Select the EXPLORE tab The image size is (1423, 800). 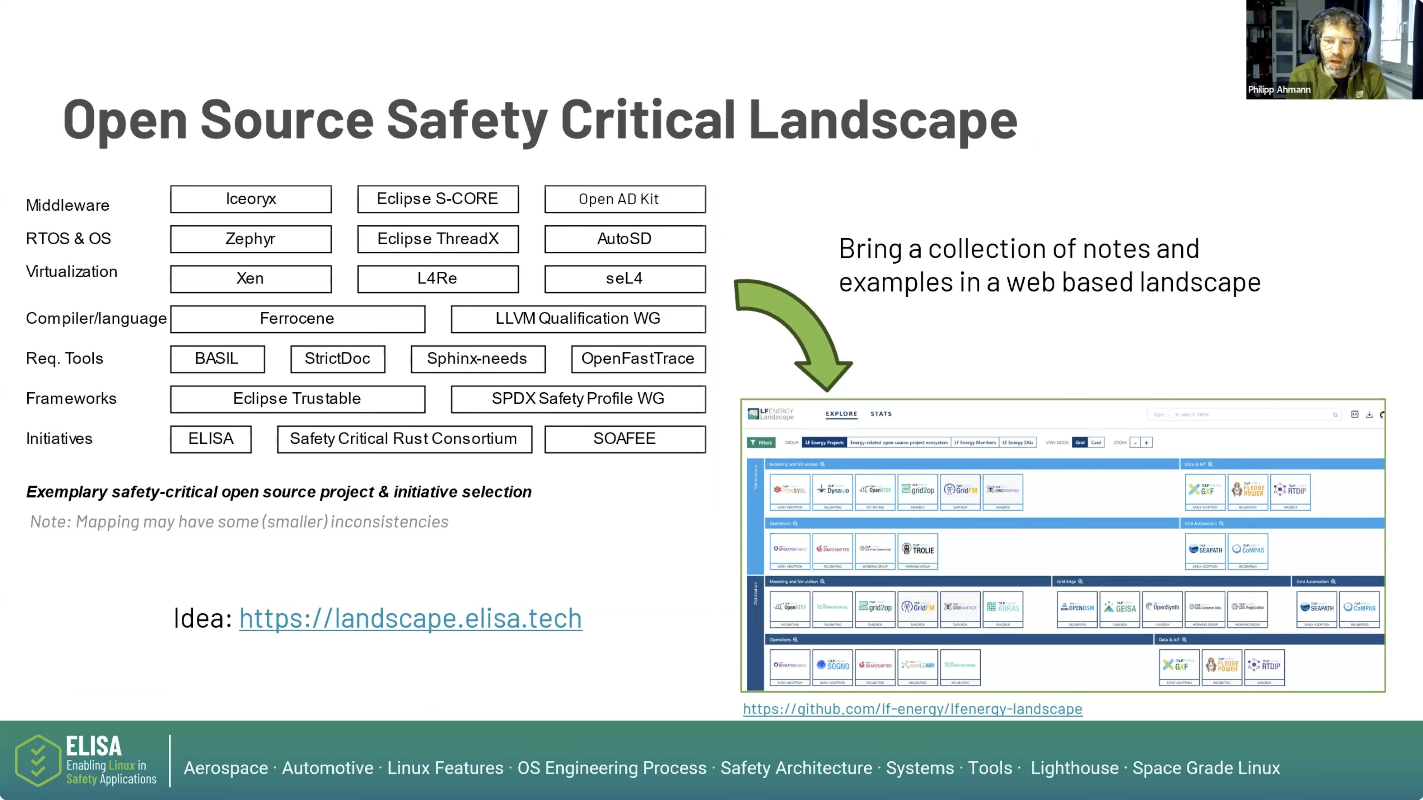pyautogui.click(x=841, y=414)
